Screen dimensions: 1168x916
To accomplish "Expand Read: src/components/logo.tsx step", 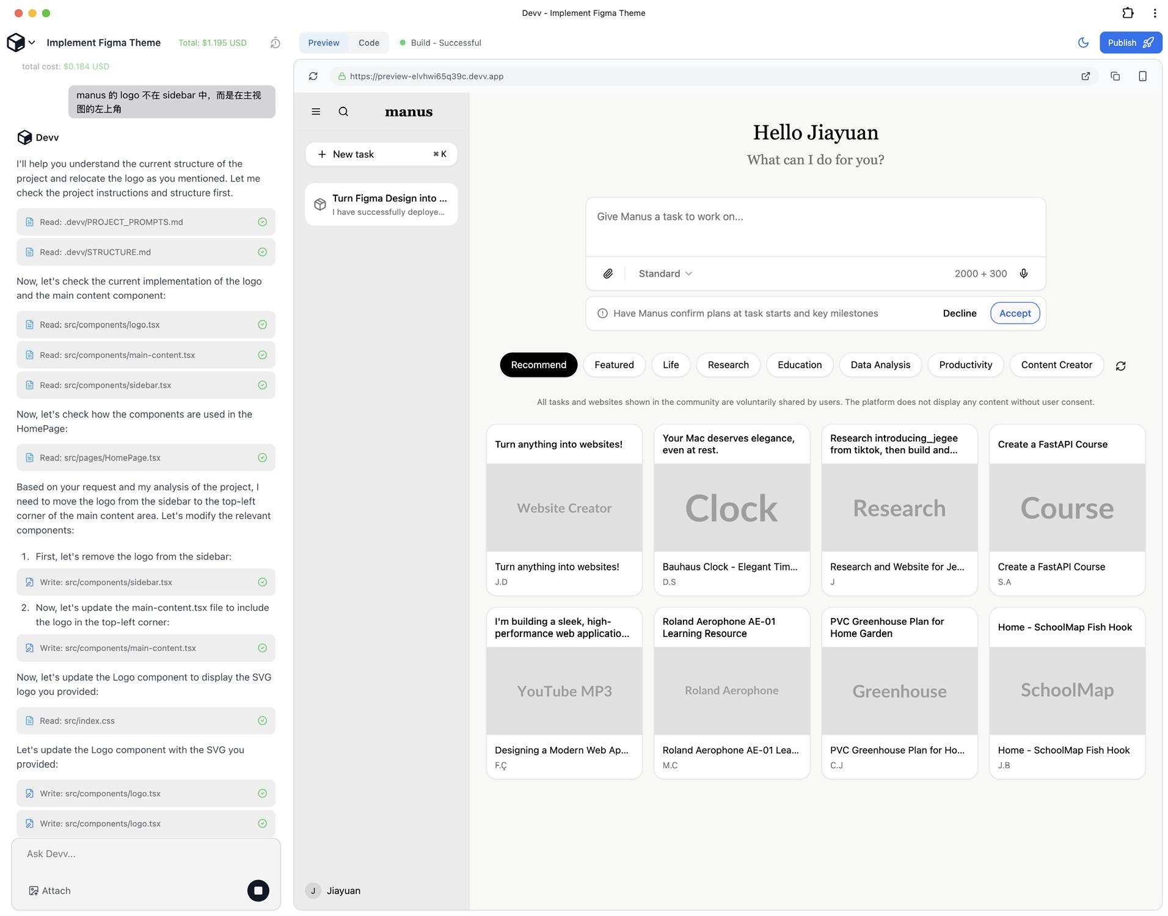I will point(145,325).
